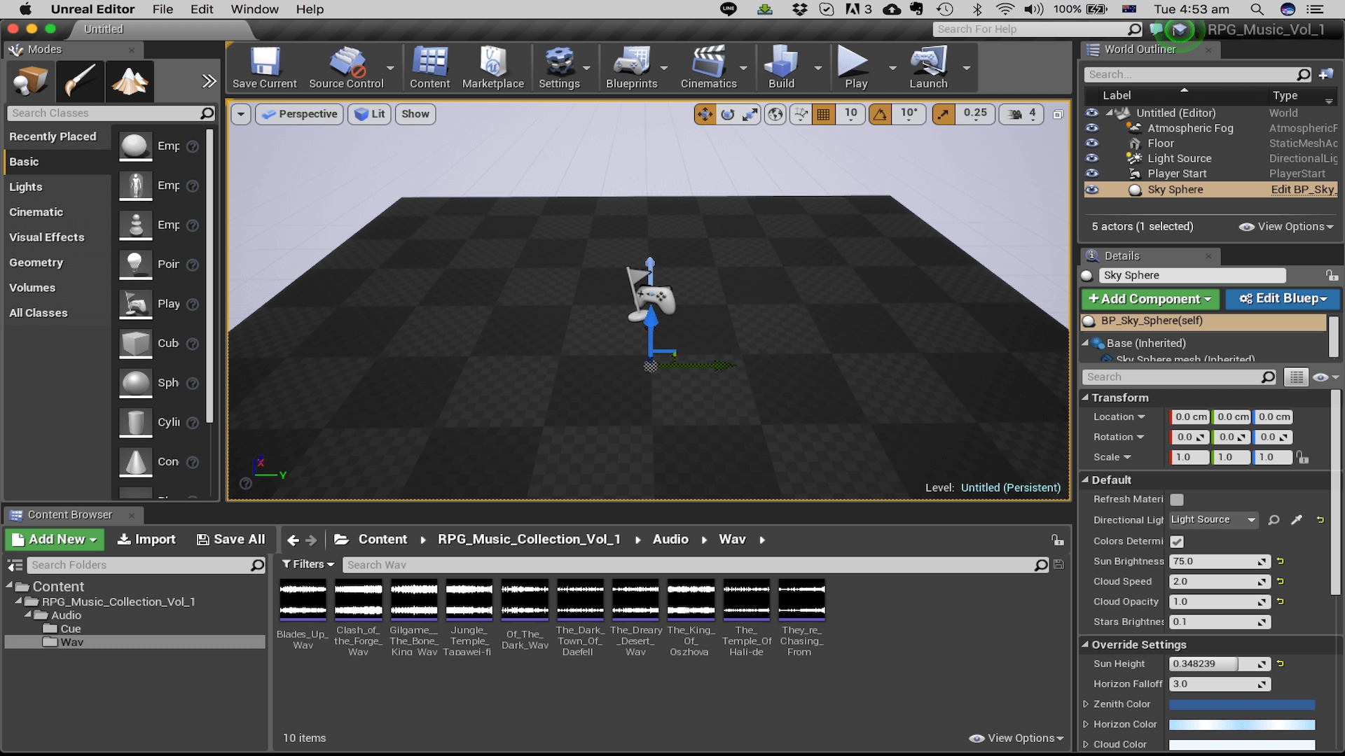Lock the scale ratio toggle

point(1302,458)
